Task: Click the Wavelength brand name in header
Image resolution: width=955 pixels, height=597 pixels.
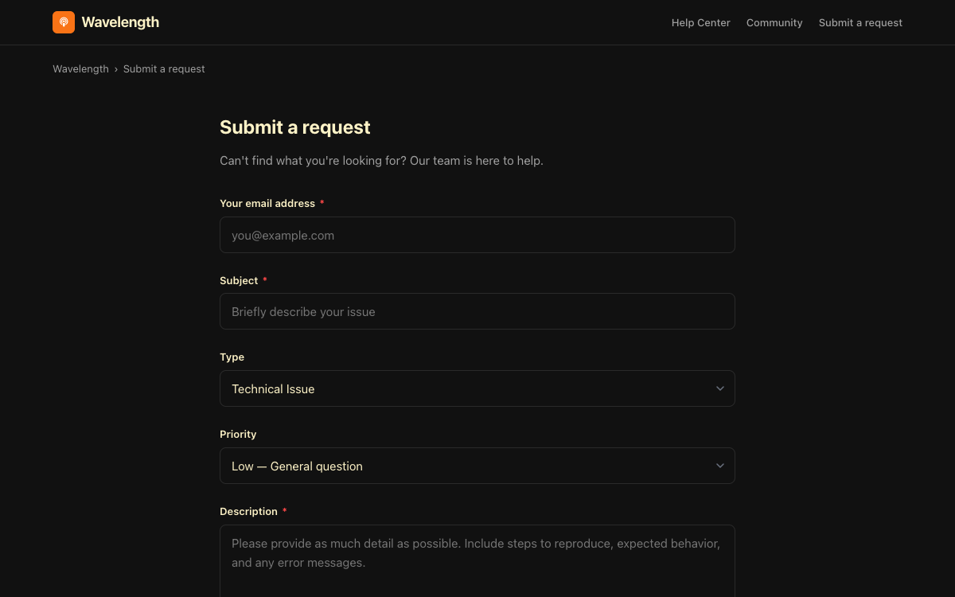Action: [x=120, y=22]
